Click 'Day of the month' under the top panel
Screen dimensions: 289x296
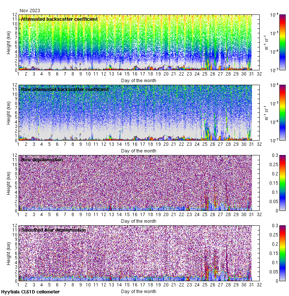pyautogui.click(x=139, y=81)
